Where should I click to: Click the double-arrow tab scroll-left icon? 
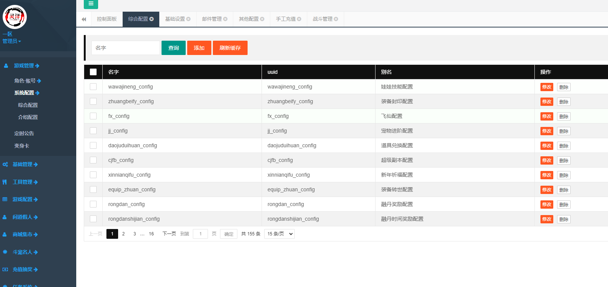click(x=84, y=19)
